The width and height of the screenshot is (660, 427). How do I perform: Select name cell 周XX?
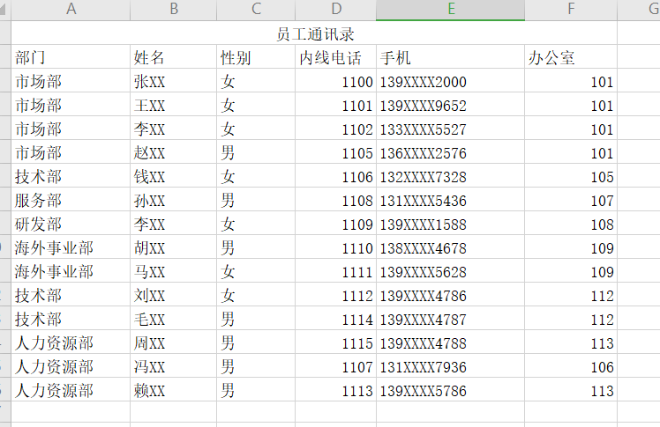174,342
